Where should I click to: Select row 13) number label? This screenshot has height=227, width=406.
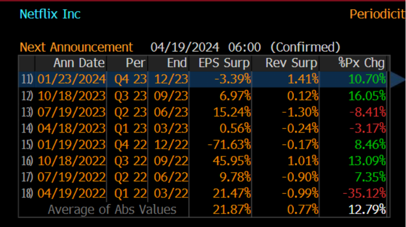pyautogui.click(x=27, y=113)
